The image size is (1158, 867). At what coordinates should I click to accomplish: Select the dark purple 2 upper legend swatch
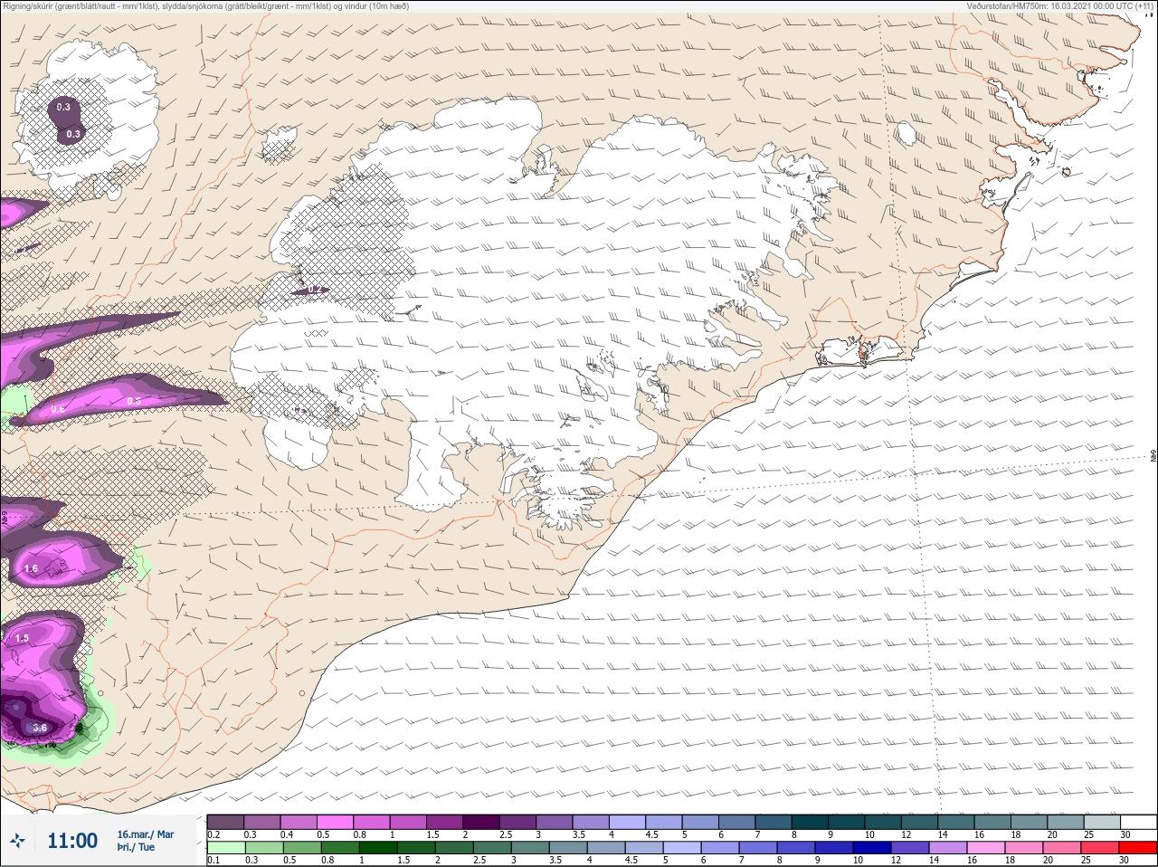click(x=481, y=821)
